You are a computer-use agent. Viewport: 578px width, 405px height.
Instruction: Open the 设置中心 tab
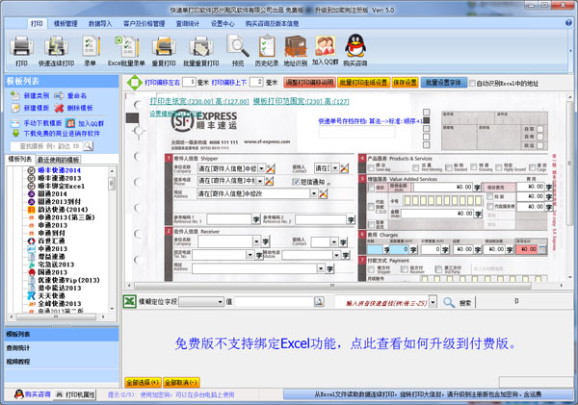(223, 23)
